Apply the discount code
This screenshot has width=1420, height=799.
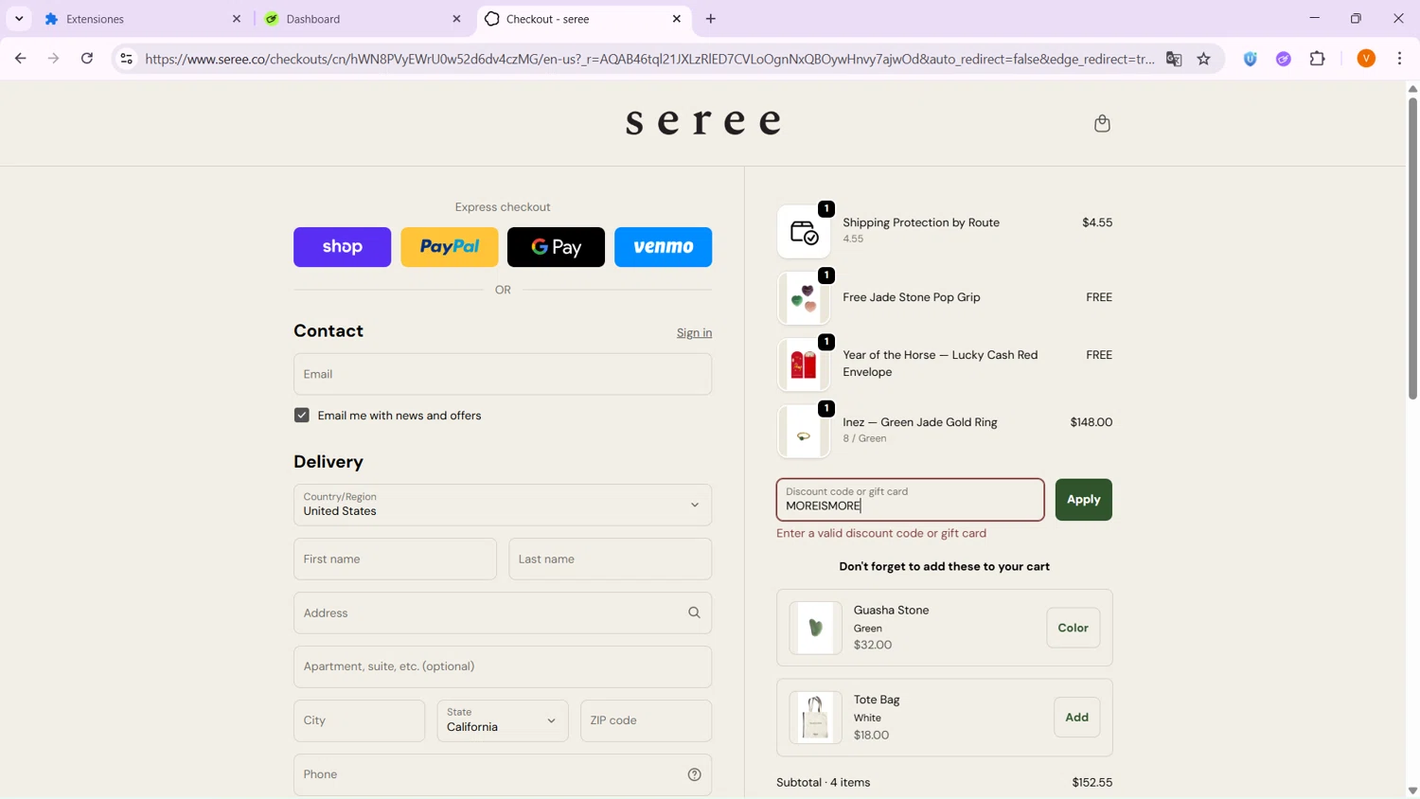[x=1083, y=500]
